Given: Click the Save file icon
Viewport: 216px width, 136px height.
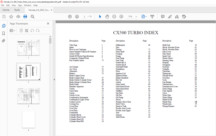Looking at the screenshot, I should pyautogui.click(x=4, y=17).
